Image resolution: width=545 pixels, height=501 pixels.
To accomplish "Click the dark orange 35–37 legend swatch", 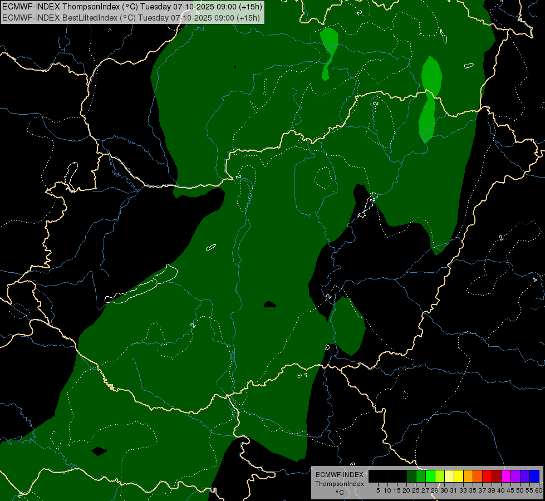I will (x=478, y=476).
